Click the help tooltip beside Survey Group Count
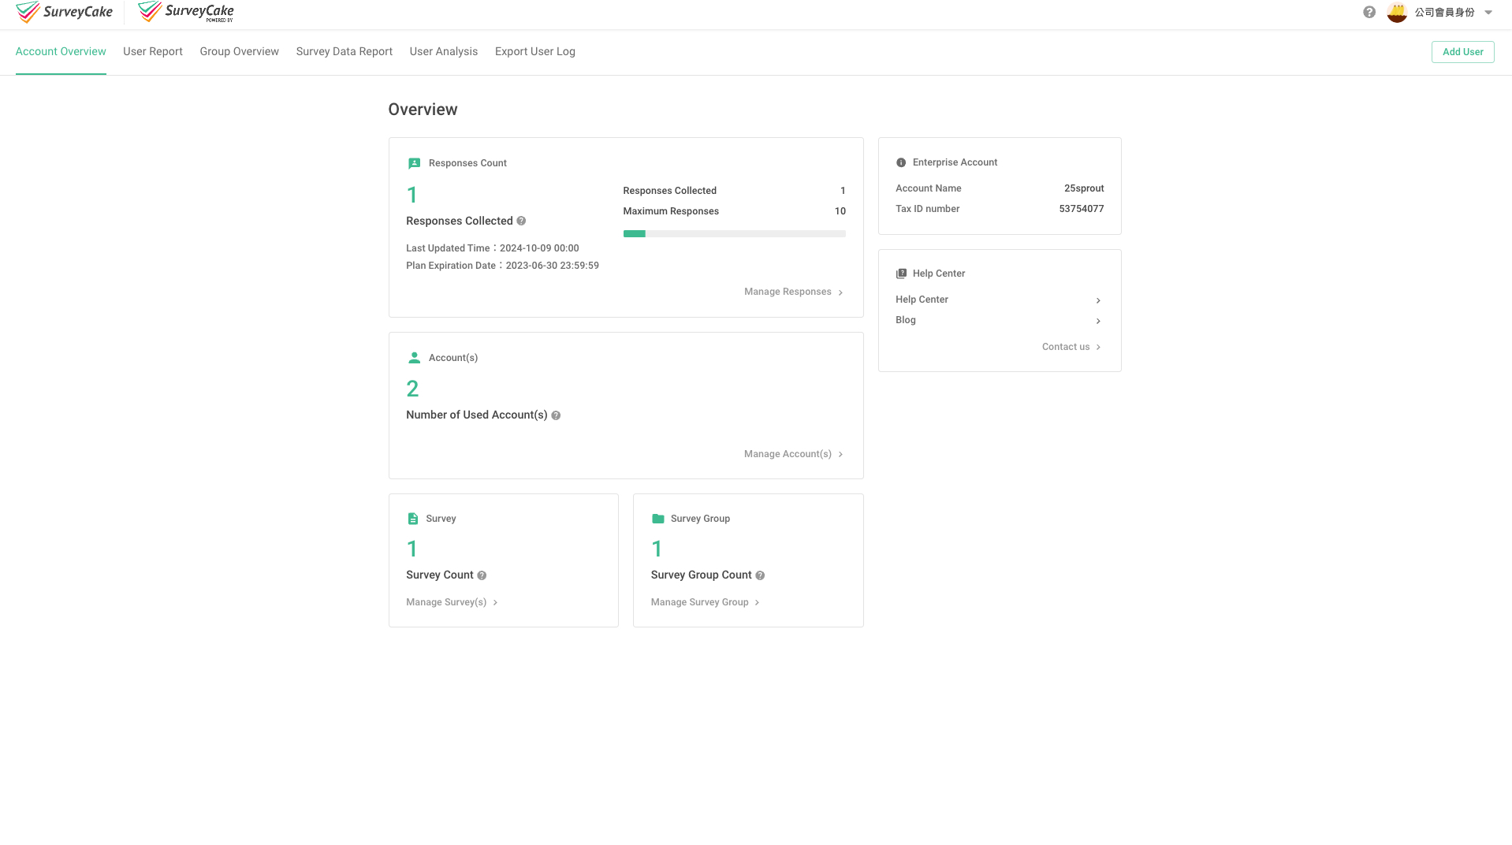 (x=759, y=575)
